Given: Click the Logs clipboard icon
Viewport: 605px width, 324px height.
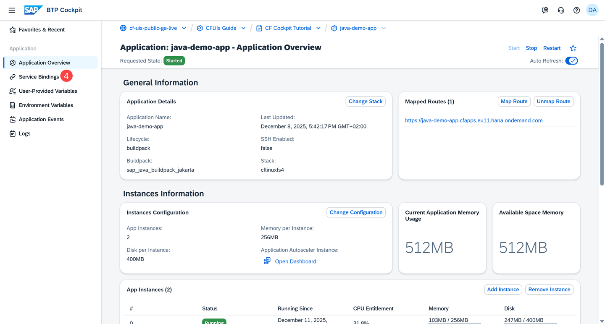Looking at the screenshot, I should (x=13, y=133).
